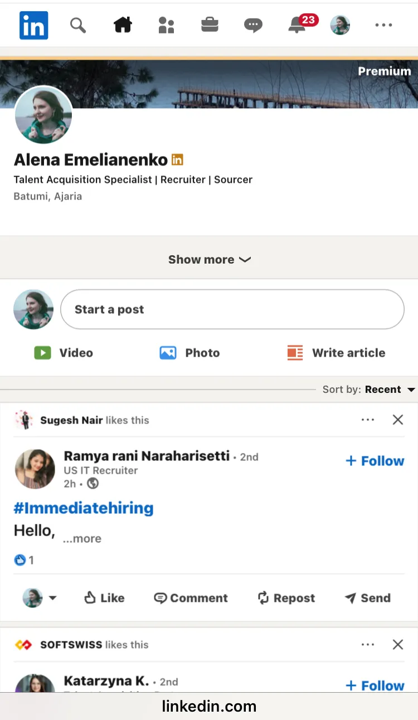Click the LinkedIn logo
The width and height of the screenshot is (418, 720).
coord(33,25)
